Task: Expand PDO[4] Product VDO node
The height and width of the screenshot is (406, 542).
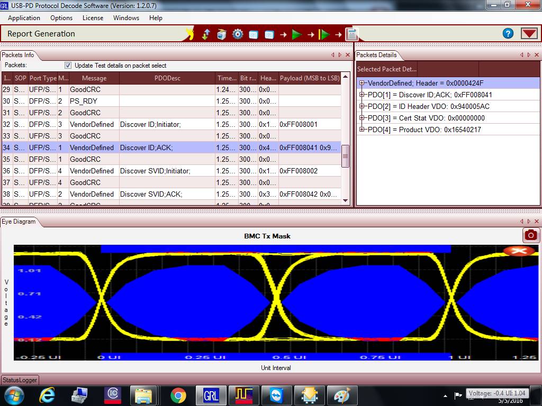Action: click(362, 130)
